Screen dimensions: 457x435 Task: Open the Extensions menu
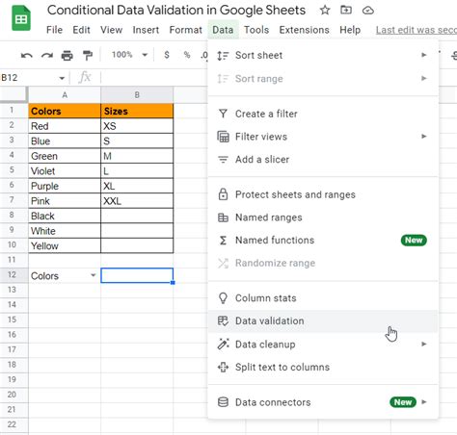point(304,30)
